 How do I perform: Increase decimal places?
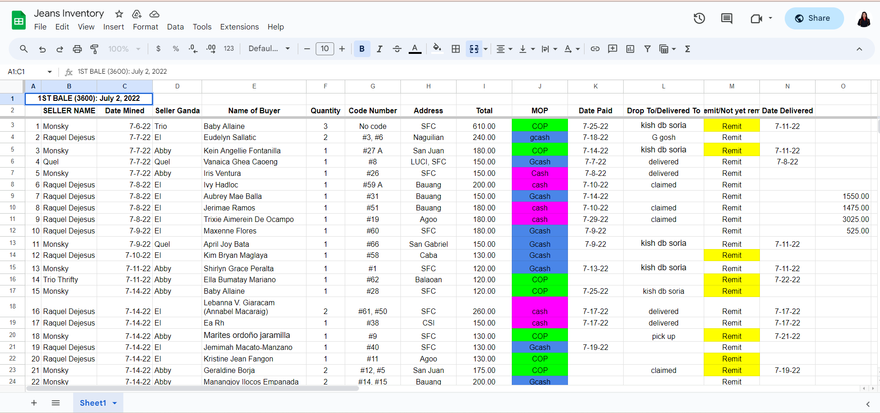tap(211, 49)
